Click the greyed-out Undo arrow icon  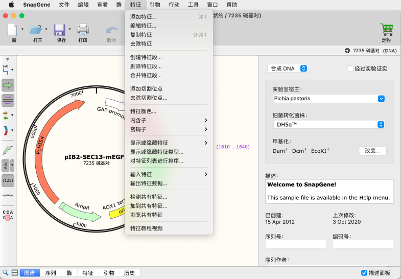[112, 31]
